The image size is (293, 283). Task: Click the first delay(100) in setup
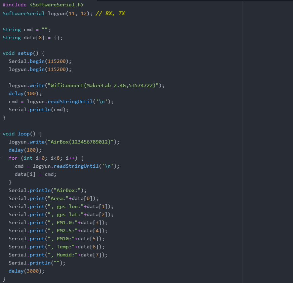[x=25, y=93]
